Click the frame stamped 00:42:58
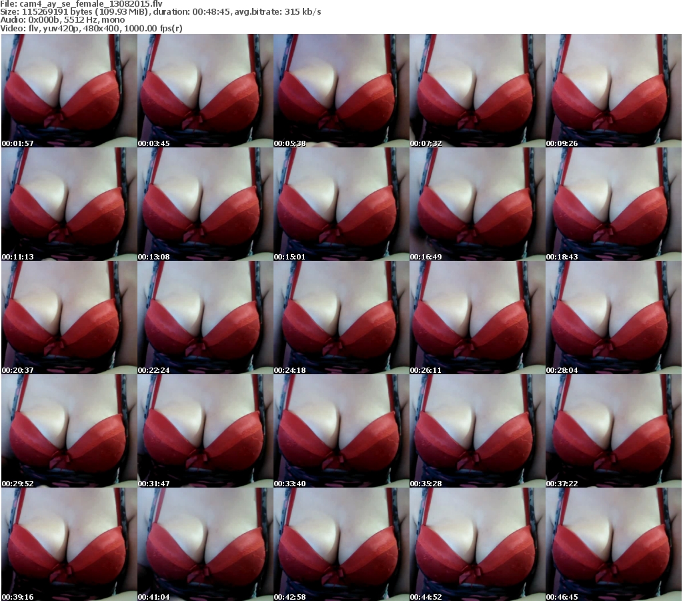 [x=341, y=544]
